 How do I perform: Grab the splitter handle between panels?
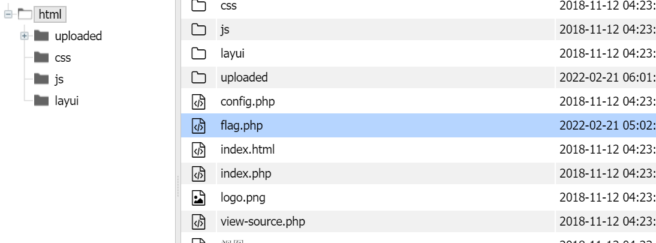coord(178,186)
